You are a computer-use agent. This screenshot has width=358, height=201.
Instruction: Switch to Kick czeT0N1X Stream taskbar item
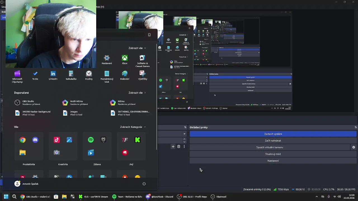(93, 197)
